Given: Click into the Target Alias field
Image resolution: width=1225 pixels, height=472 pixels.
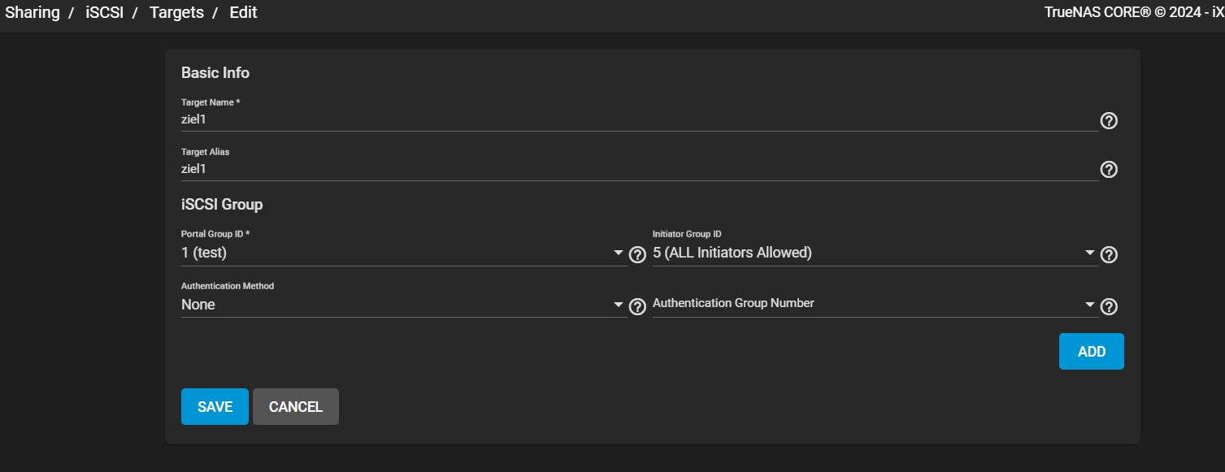Looking at the screenshot, I should click(639, 169).
